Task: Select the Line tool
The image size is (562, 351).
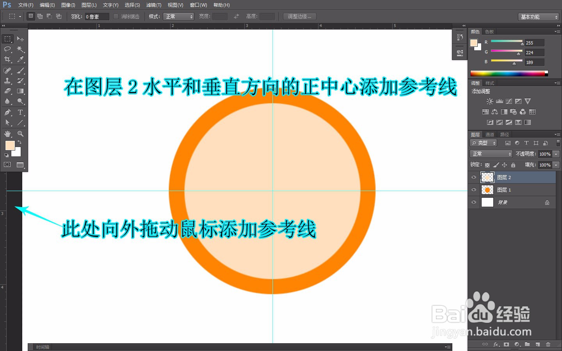Action: pyautogui.click(x=20, y=122)
